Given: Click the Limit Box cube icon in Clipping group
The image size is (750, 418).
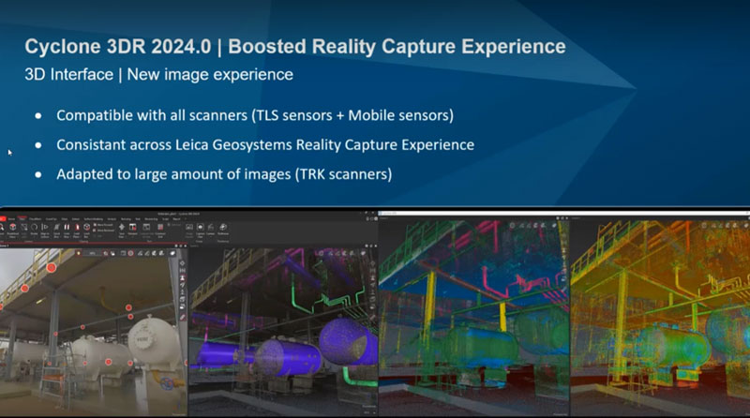Looking at the screenshot, I should point(86,227).
